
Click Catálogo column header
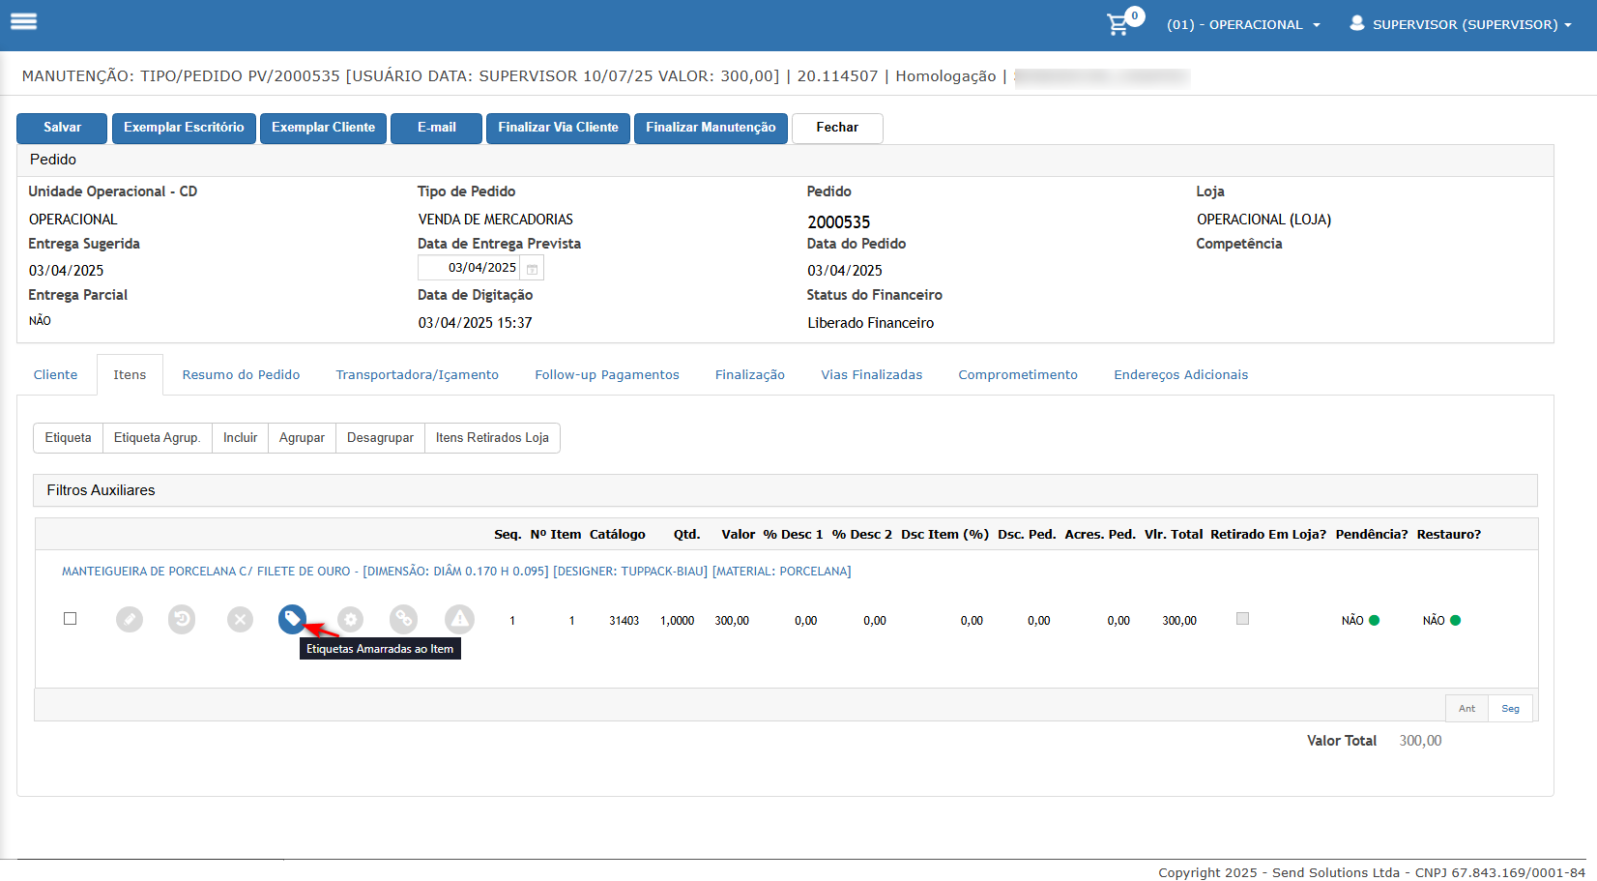[617, 535]
